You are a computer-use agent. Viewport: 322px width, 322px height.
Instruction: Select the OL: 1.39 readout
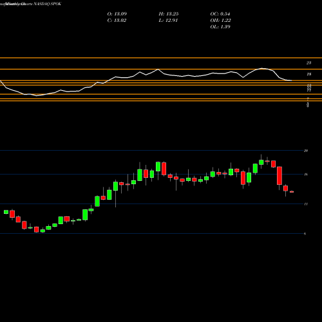tap(220, 27)
